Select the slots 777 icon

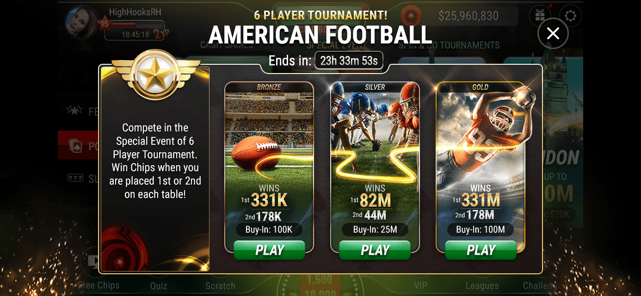[x=75, y=178]
